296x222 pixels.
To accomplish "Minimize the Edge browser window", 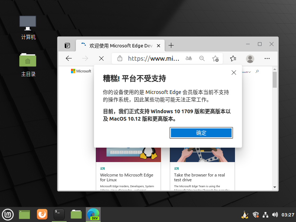I will 248,44.
